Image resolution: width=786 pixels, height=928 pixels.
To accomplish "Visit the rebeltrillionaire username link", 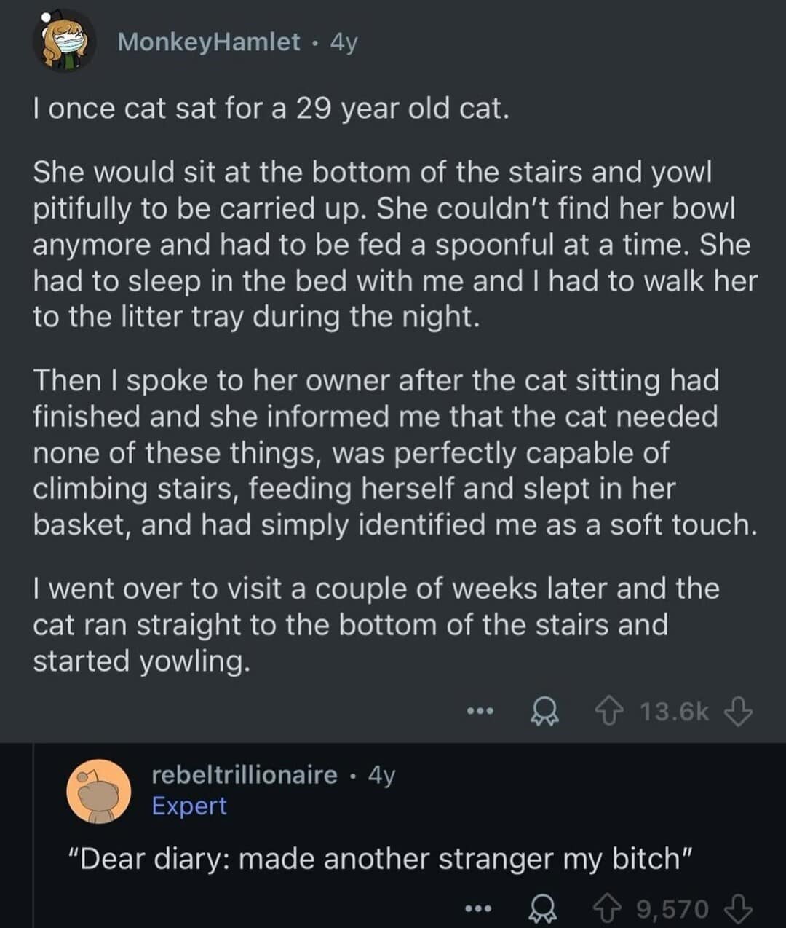I will (245, 774).
